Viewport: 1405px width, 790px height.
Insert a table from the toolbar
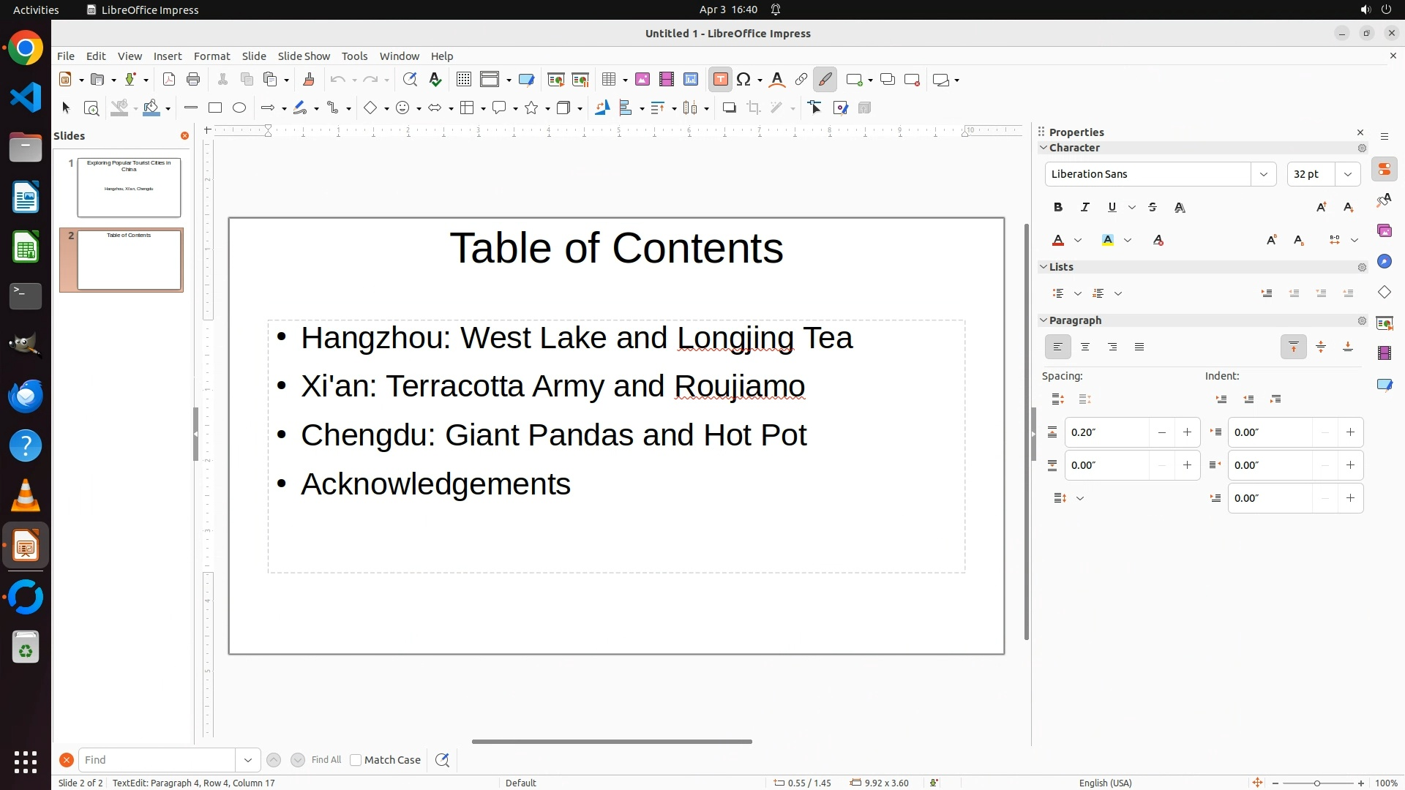pyautogui.click(x=608, y=80)
